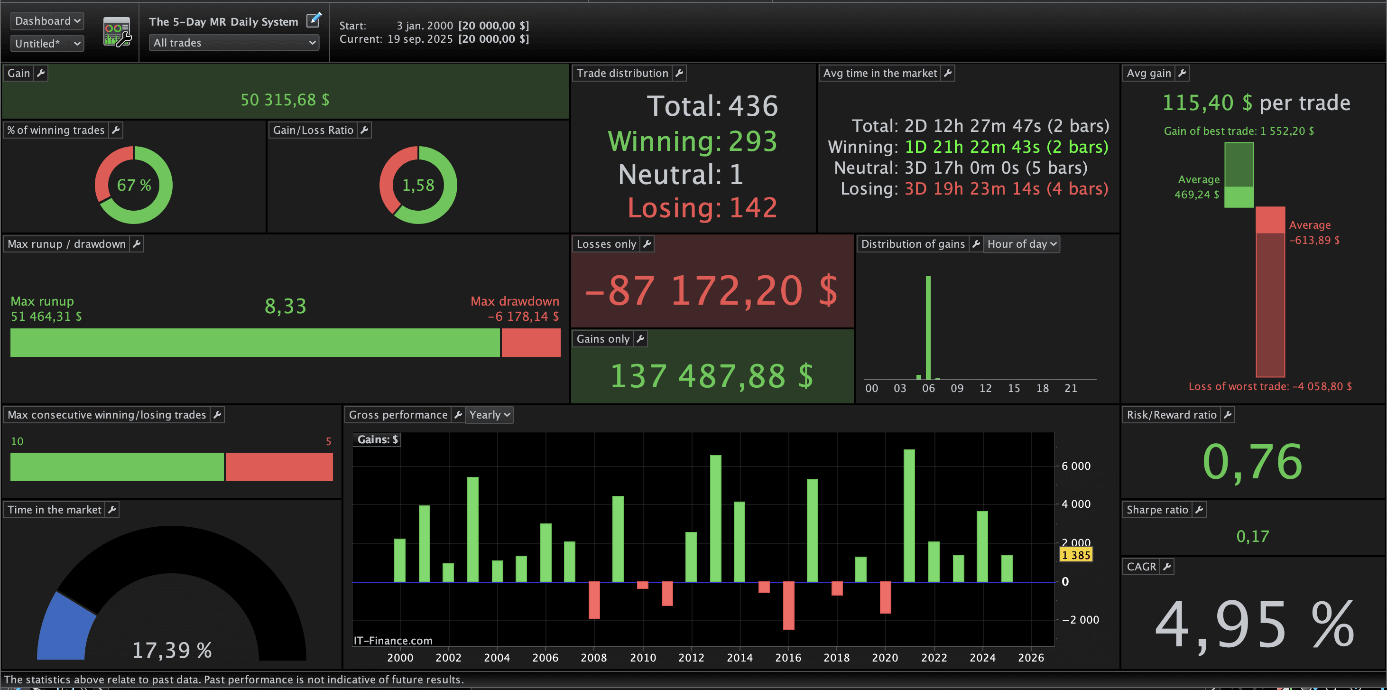Click Time in the market wrench icon
This screenshot has height=690, width=1387.
coord(112,510)
